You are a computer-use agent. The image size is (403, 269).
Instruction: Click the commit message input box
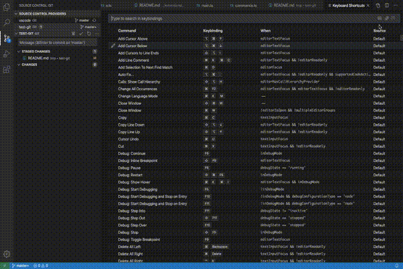(x=58, y=43)
